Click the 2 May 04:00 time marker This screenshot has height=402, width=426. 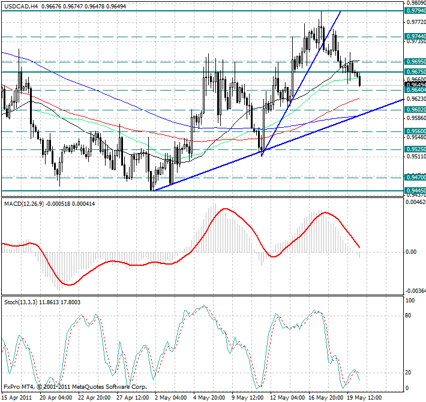(x=171, y=398)
